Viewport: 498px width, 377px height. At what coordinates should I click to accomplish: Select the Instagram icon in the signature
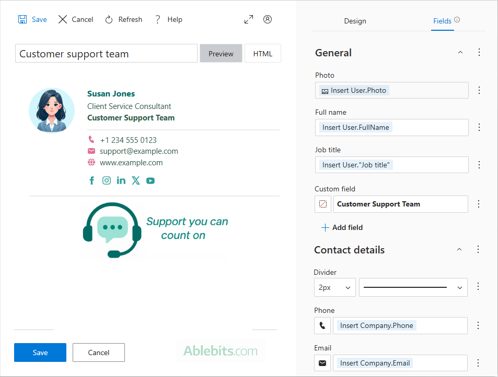point(107,180)
